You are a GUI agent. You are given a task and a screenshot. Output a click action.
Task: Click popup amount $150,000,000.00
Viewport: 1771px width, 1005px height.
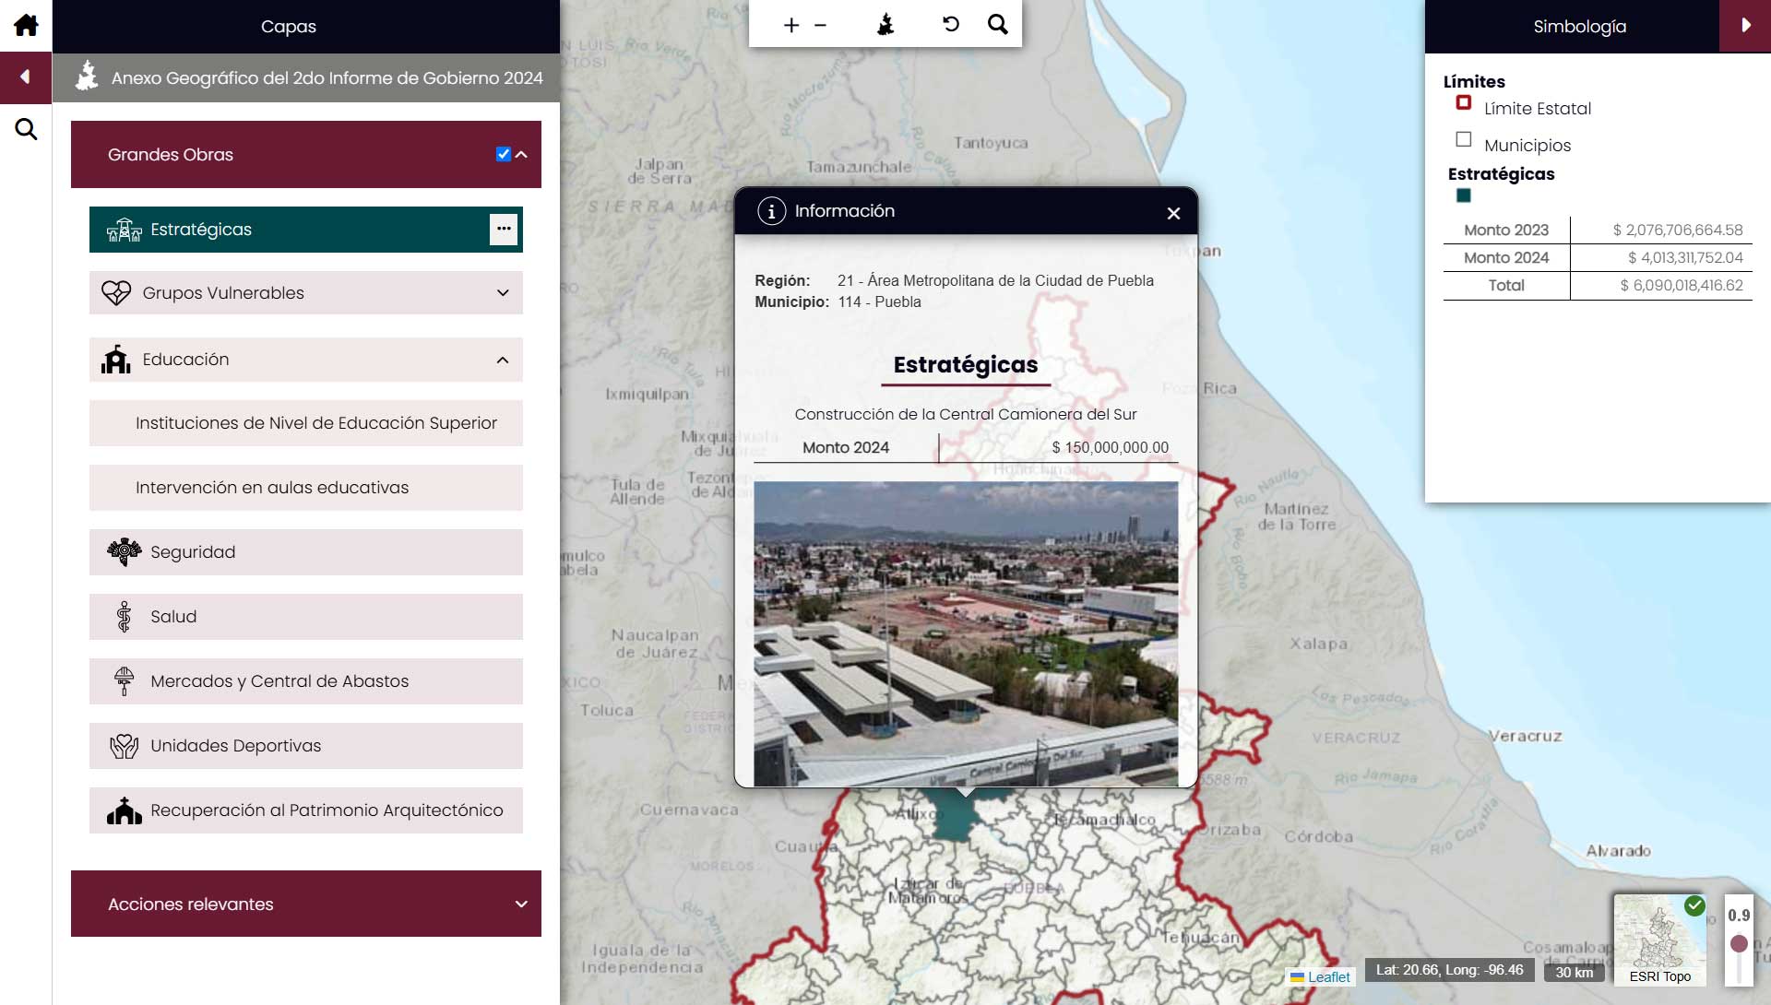[x=1110, y=447]
